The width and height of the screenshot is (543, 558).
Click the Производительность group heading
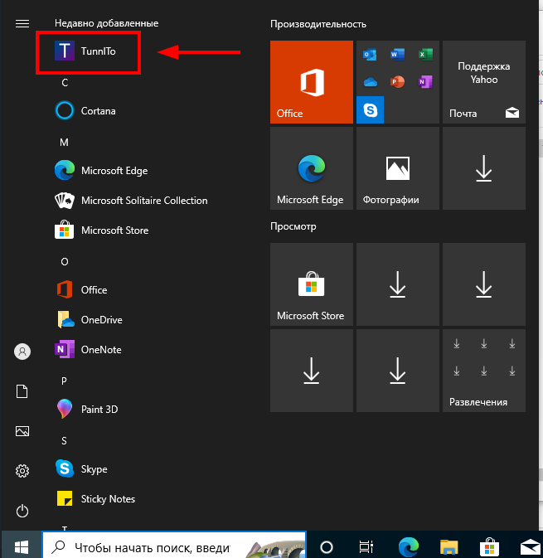[x=318, y=24]
